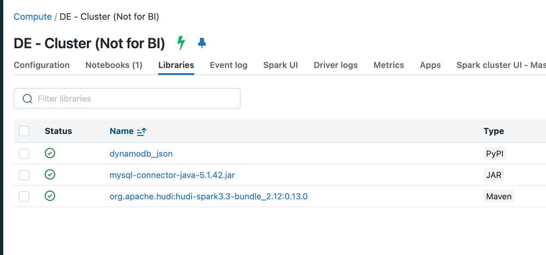This screenshot has height=255, width=546.
Task: Click the status check icon for dynamodb_json
Action: (x=50, y=153)
